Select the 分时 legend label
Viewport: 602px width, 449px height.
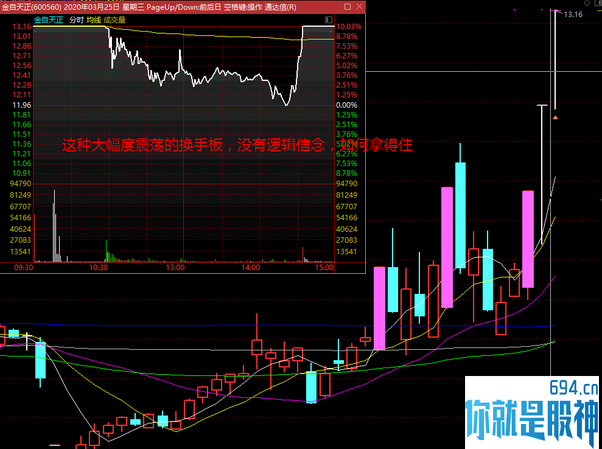coord(77,20)
